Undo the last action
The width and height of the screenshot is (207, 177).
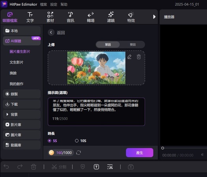(x=6, y=167)
